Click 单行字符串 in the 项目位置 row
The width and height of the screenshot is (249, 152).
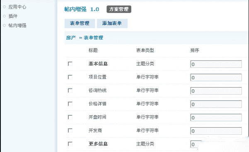pyautogui.click(x=147, y=77)
